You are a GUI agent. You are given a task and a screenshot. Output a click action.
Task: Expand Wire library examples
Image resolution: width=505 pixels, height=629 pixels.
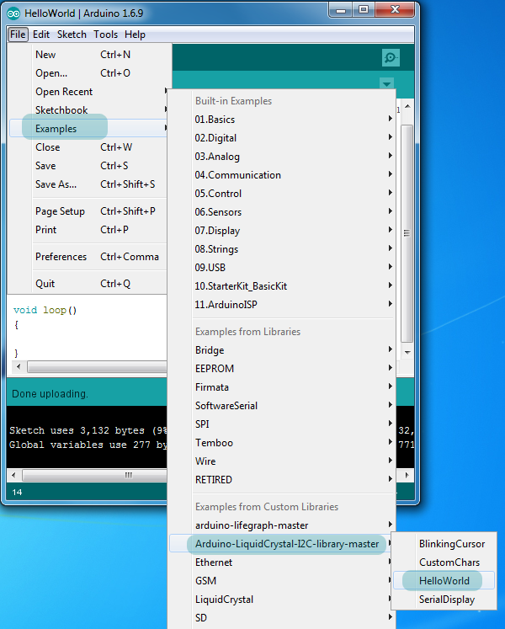pos(282,461)
